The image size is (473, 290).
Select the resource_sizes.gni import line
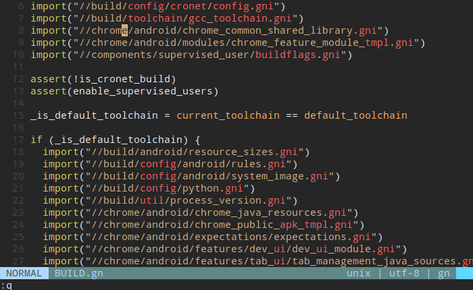pyautogui.click(x=176, y=152)
